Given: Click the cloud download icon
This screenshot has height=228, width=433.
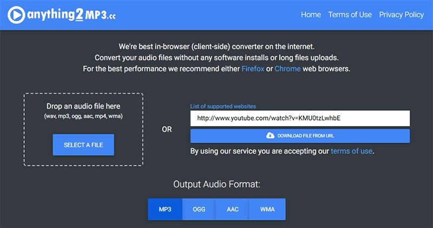Looking at the screenshot, I should click(271, 136).
